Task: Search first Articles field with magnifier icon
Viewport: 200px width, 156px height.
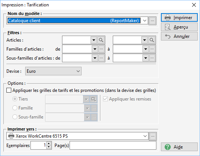Action: coord(101,40)
